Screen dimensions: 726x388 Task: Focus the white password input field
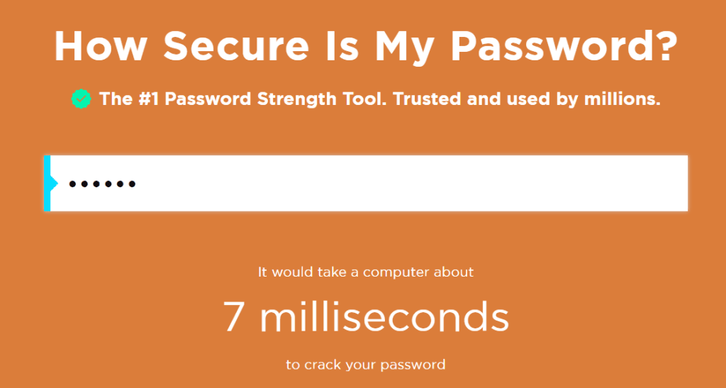coord(369,184)
